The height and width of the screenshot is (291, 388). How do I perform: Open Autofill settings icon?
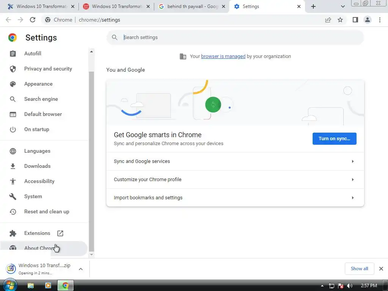point(13,54)
